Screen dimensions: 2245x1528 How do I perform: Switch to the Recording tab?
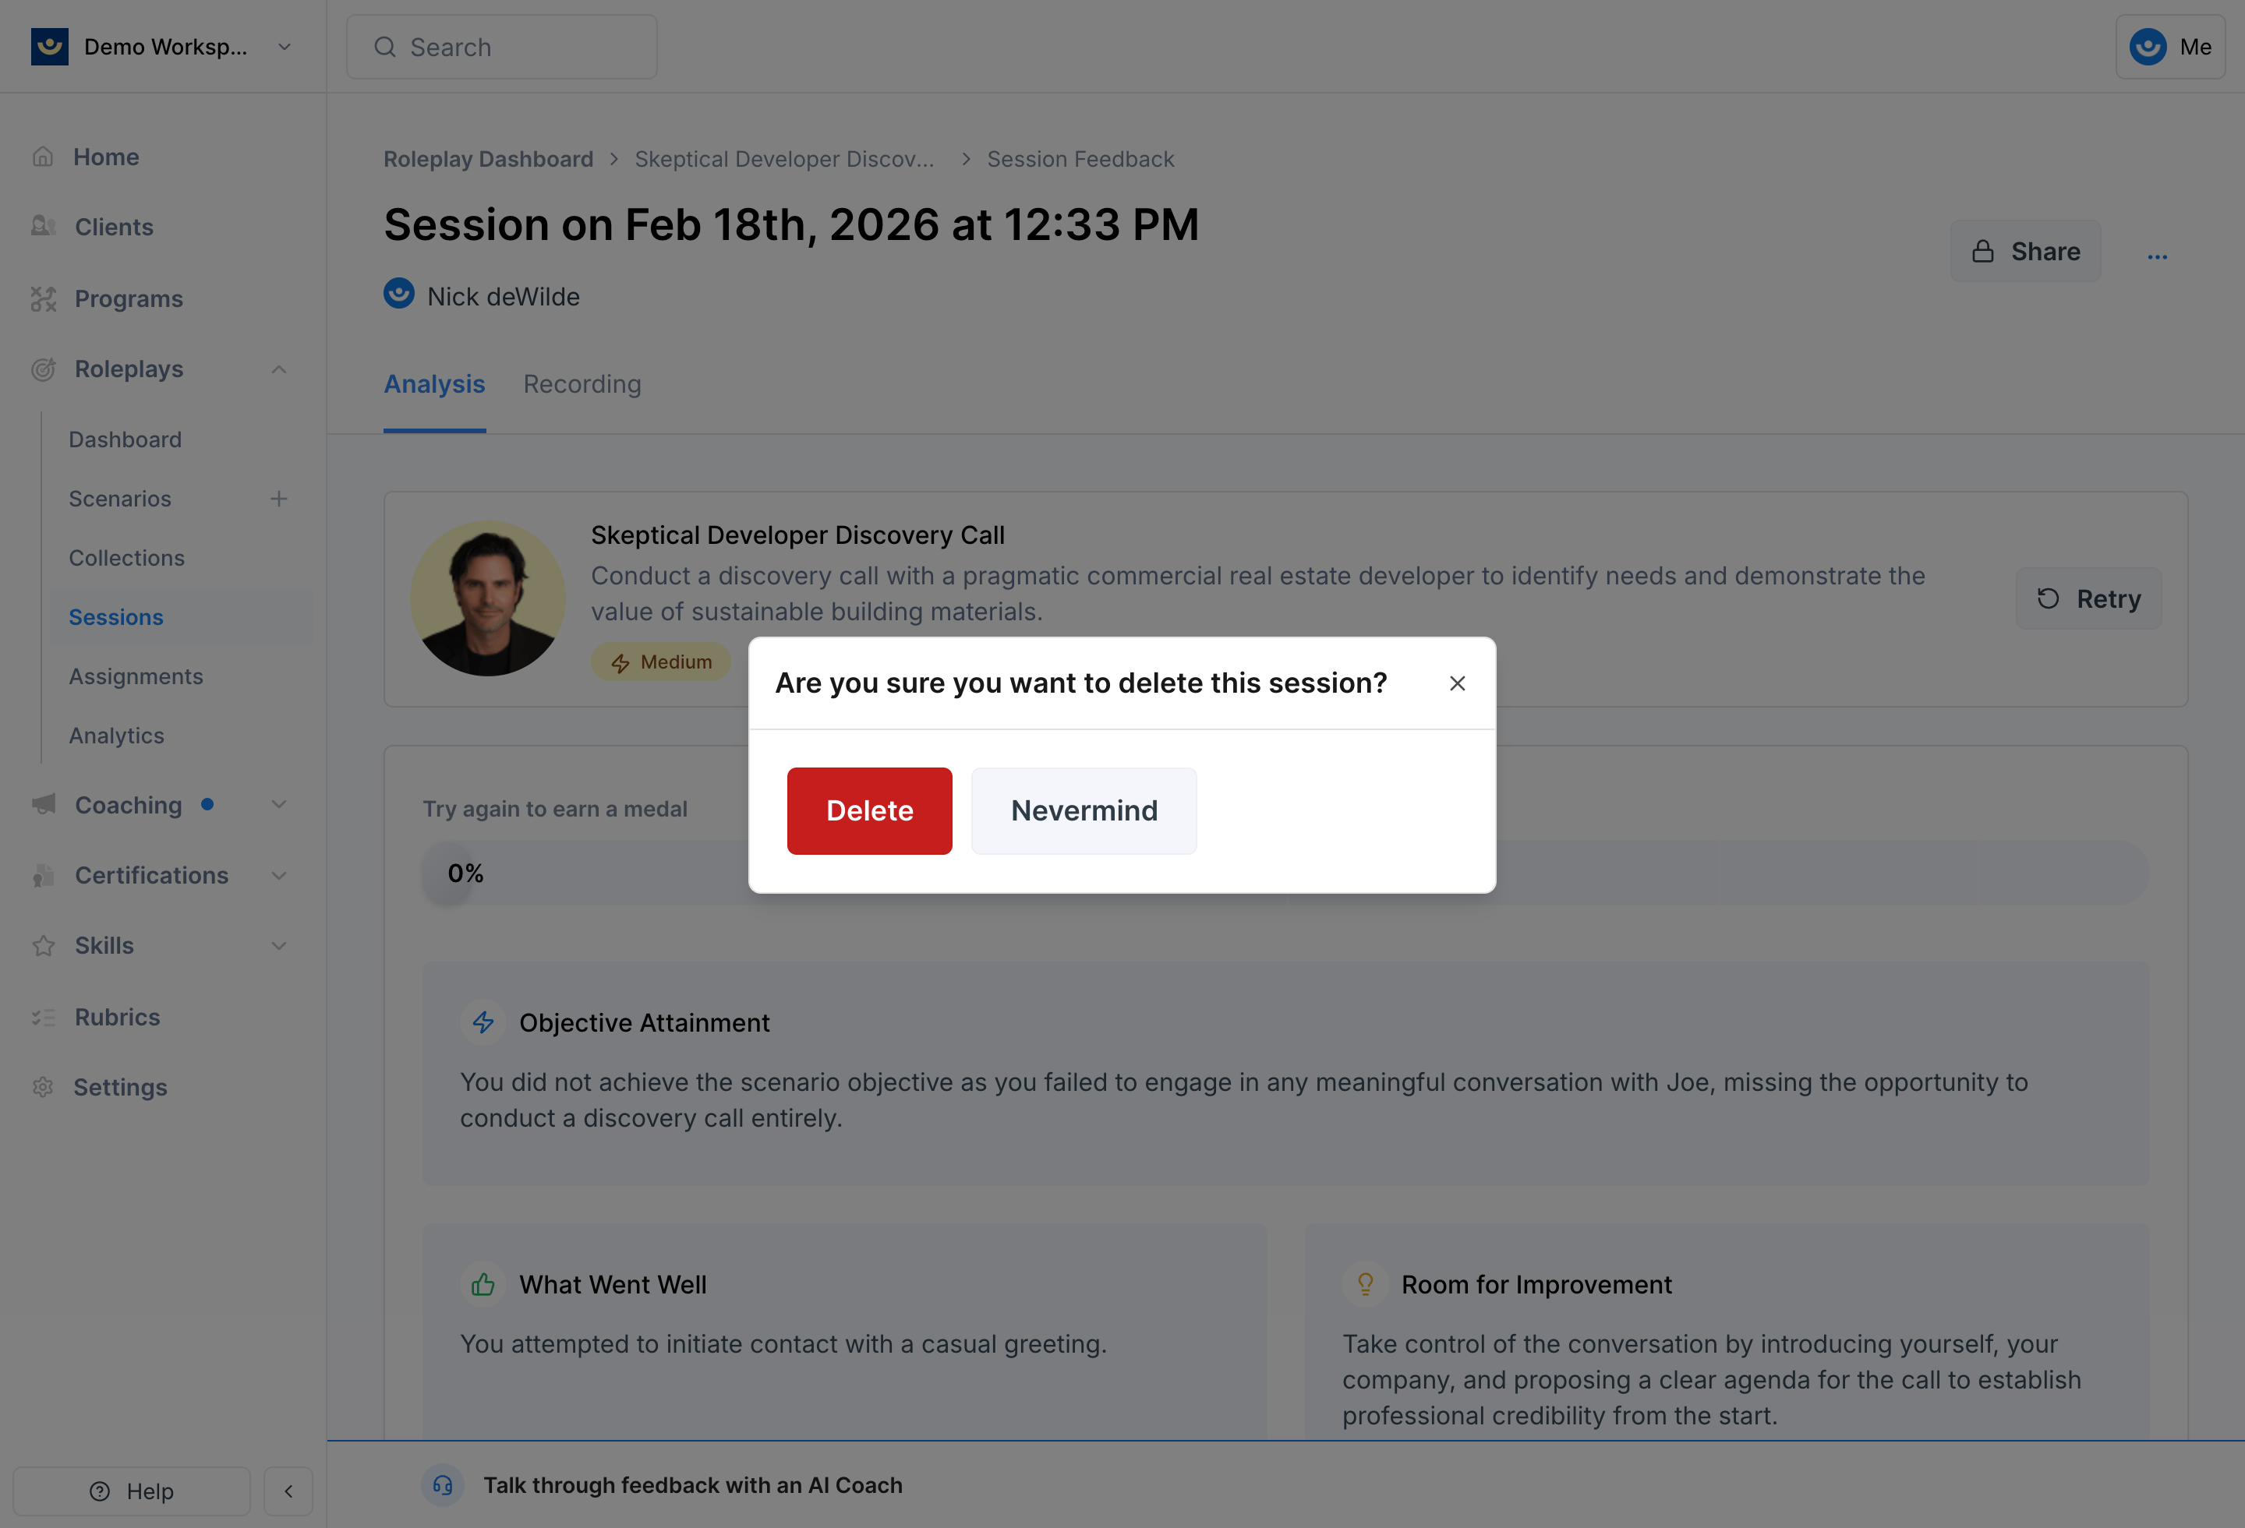(x=582, y=383)
